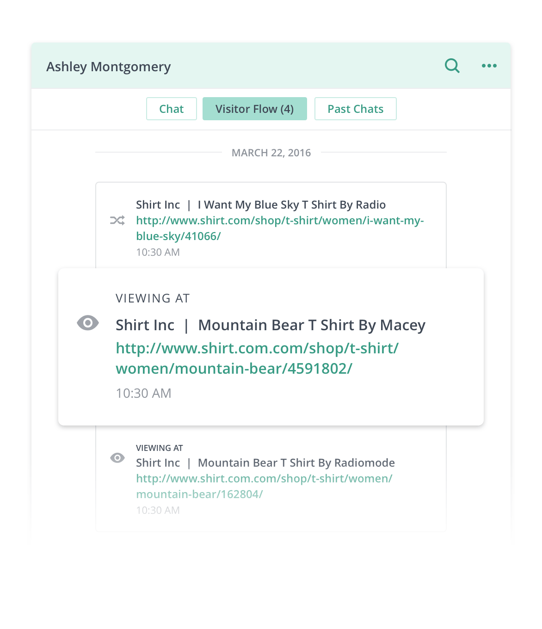Viewport: 542px width, 629px height.
Task: Click small VIEWING AT label above Radiomode
Action: click(x=160, y=448)
